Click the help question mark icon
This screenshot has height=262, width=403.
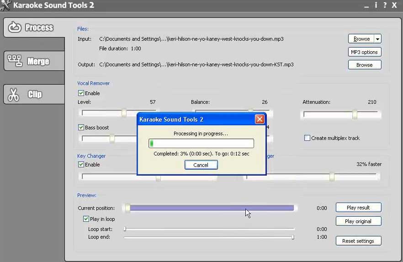pyautogui.click(x=385, y=5)
